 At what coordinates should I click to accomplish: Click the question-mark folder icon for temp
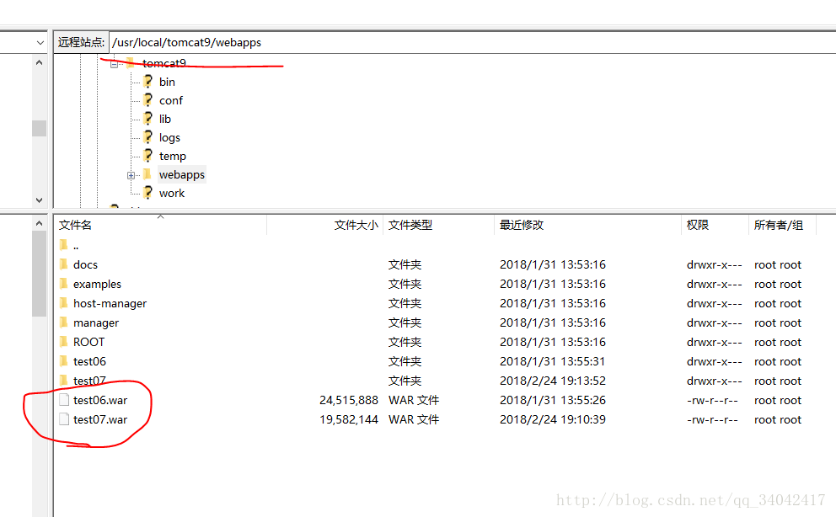[148, 156]
